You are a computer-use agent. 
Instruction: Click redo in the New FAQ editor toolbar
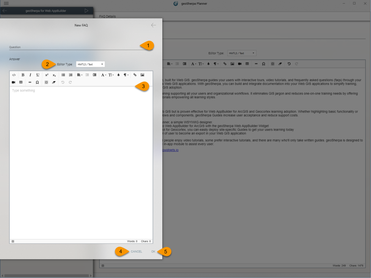point(70,82)
